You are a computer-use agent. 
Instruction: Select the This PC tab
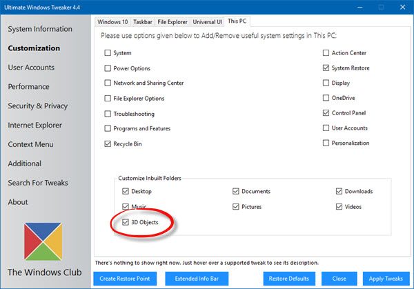point(237,21)
